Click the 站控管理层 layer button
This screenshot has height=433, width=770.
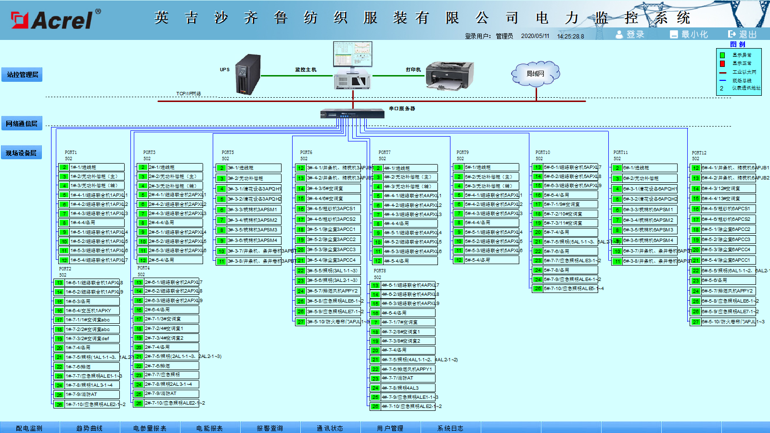(x=22, y=75)
